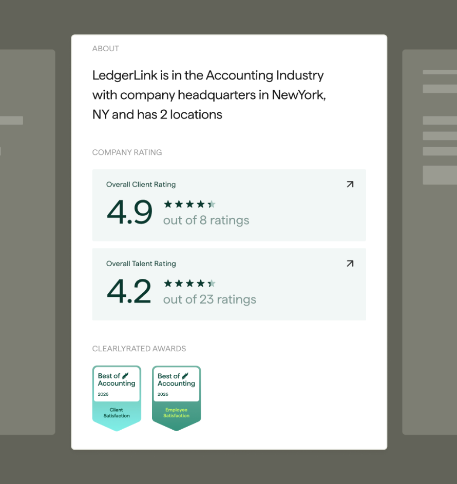Click the 'out of 8 ratings' text
Screen dimensions: 457x484
pos(206,219)
